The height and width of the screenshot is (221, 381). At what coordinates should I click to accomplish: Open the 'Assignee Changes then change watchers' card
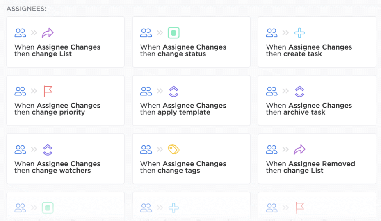coord(65,159)
